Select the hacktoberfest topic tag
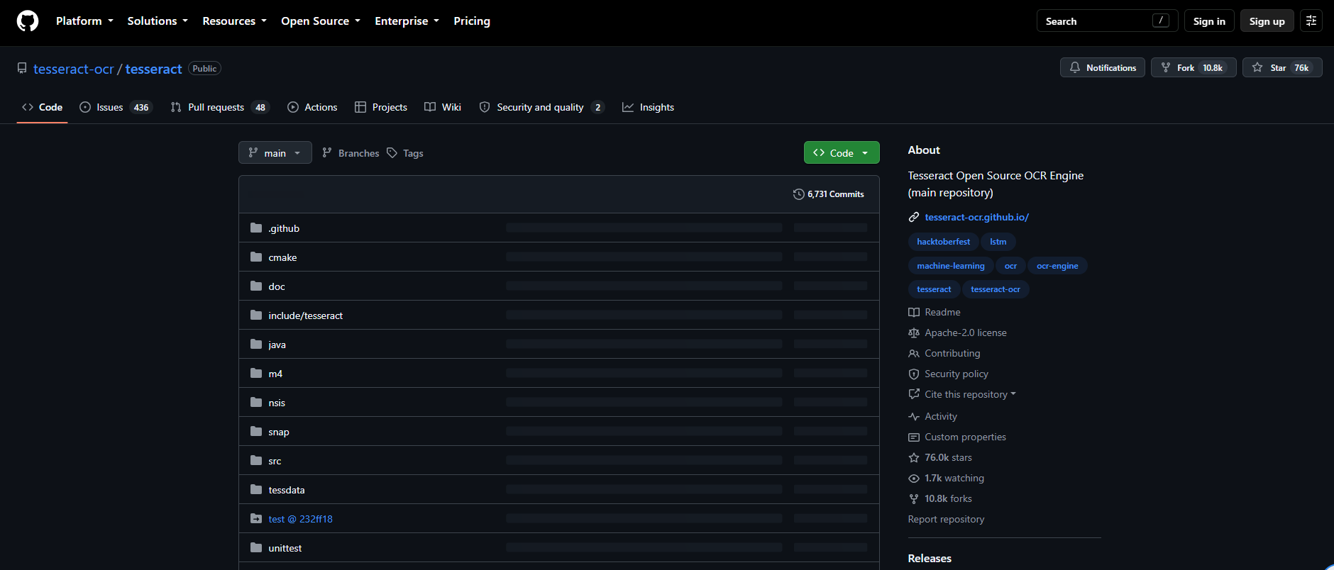 pos(943,242)
